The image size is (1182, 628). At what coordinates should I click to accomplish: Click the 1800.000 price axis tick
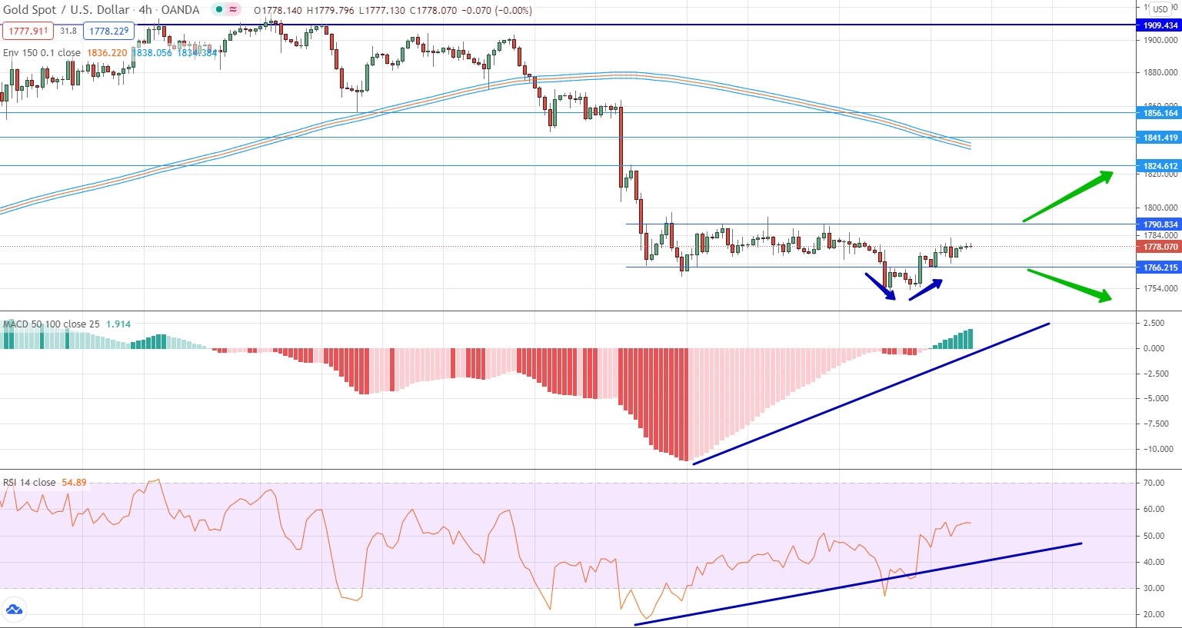(x=1160, y=208)
